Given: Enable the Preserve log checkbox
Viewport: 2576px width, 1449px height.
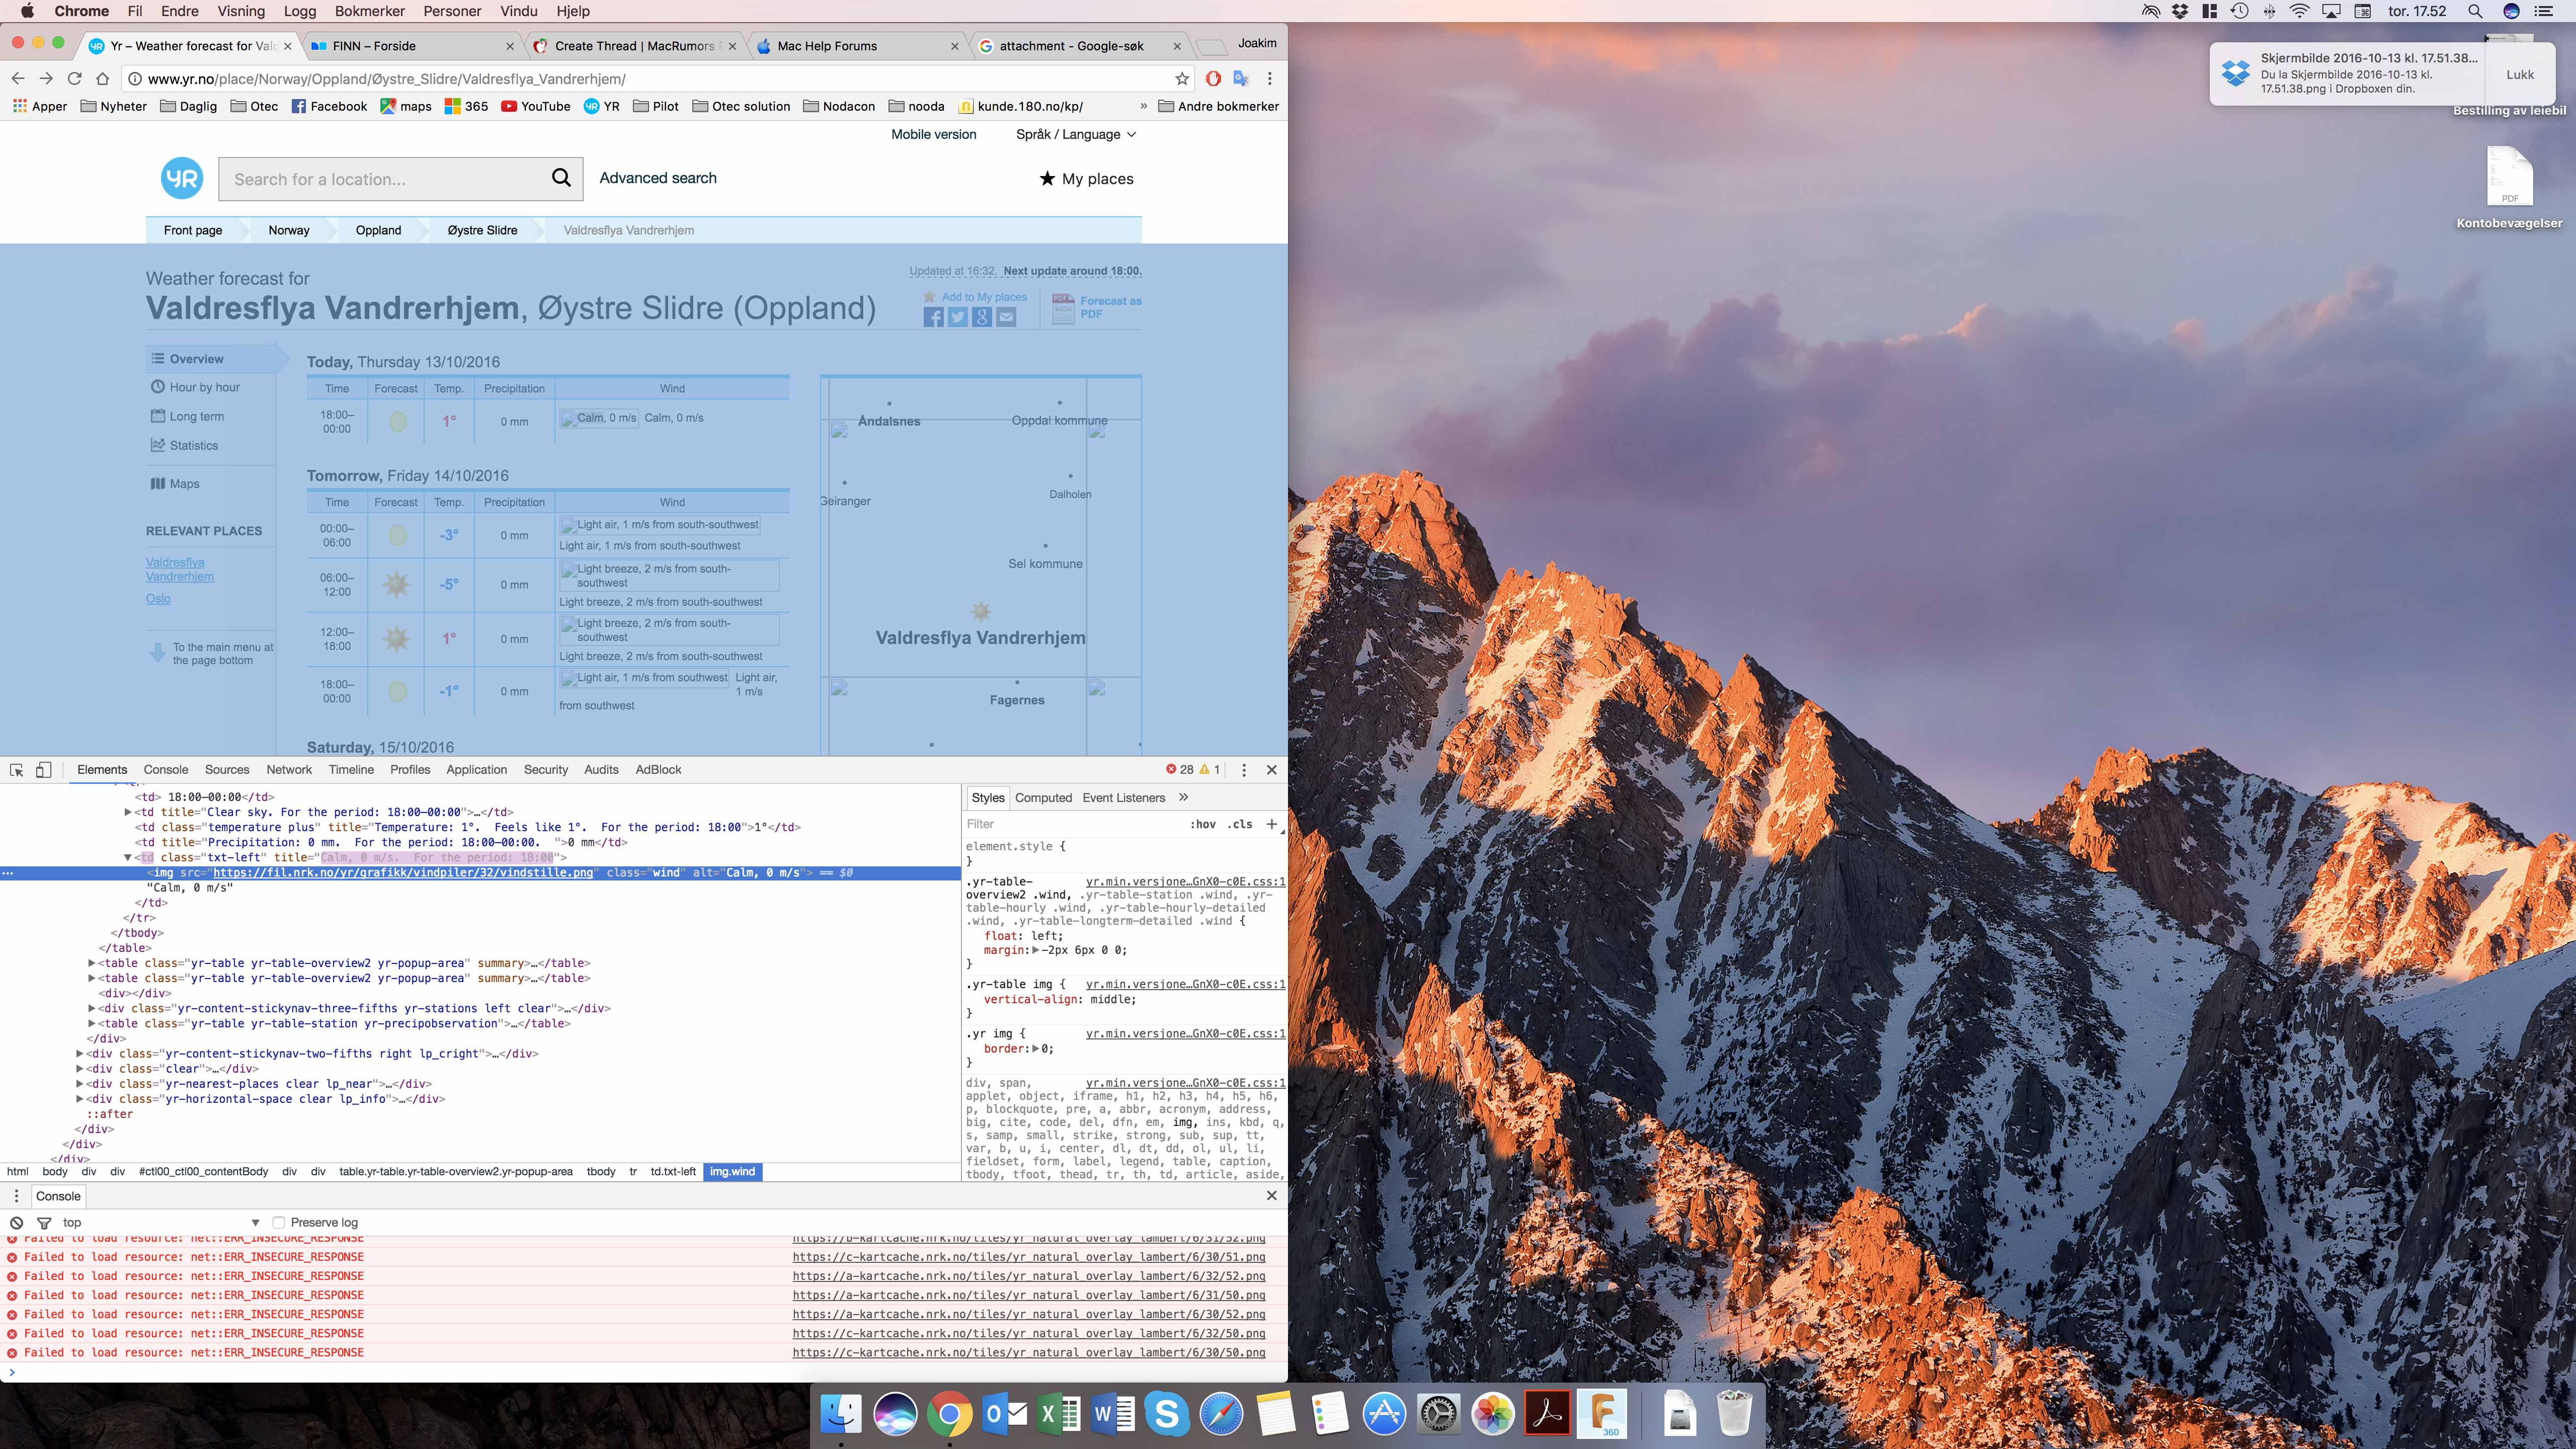Looking at the screenshot, I should [x=279, y=1222].
